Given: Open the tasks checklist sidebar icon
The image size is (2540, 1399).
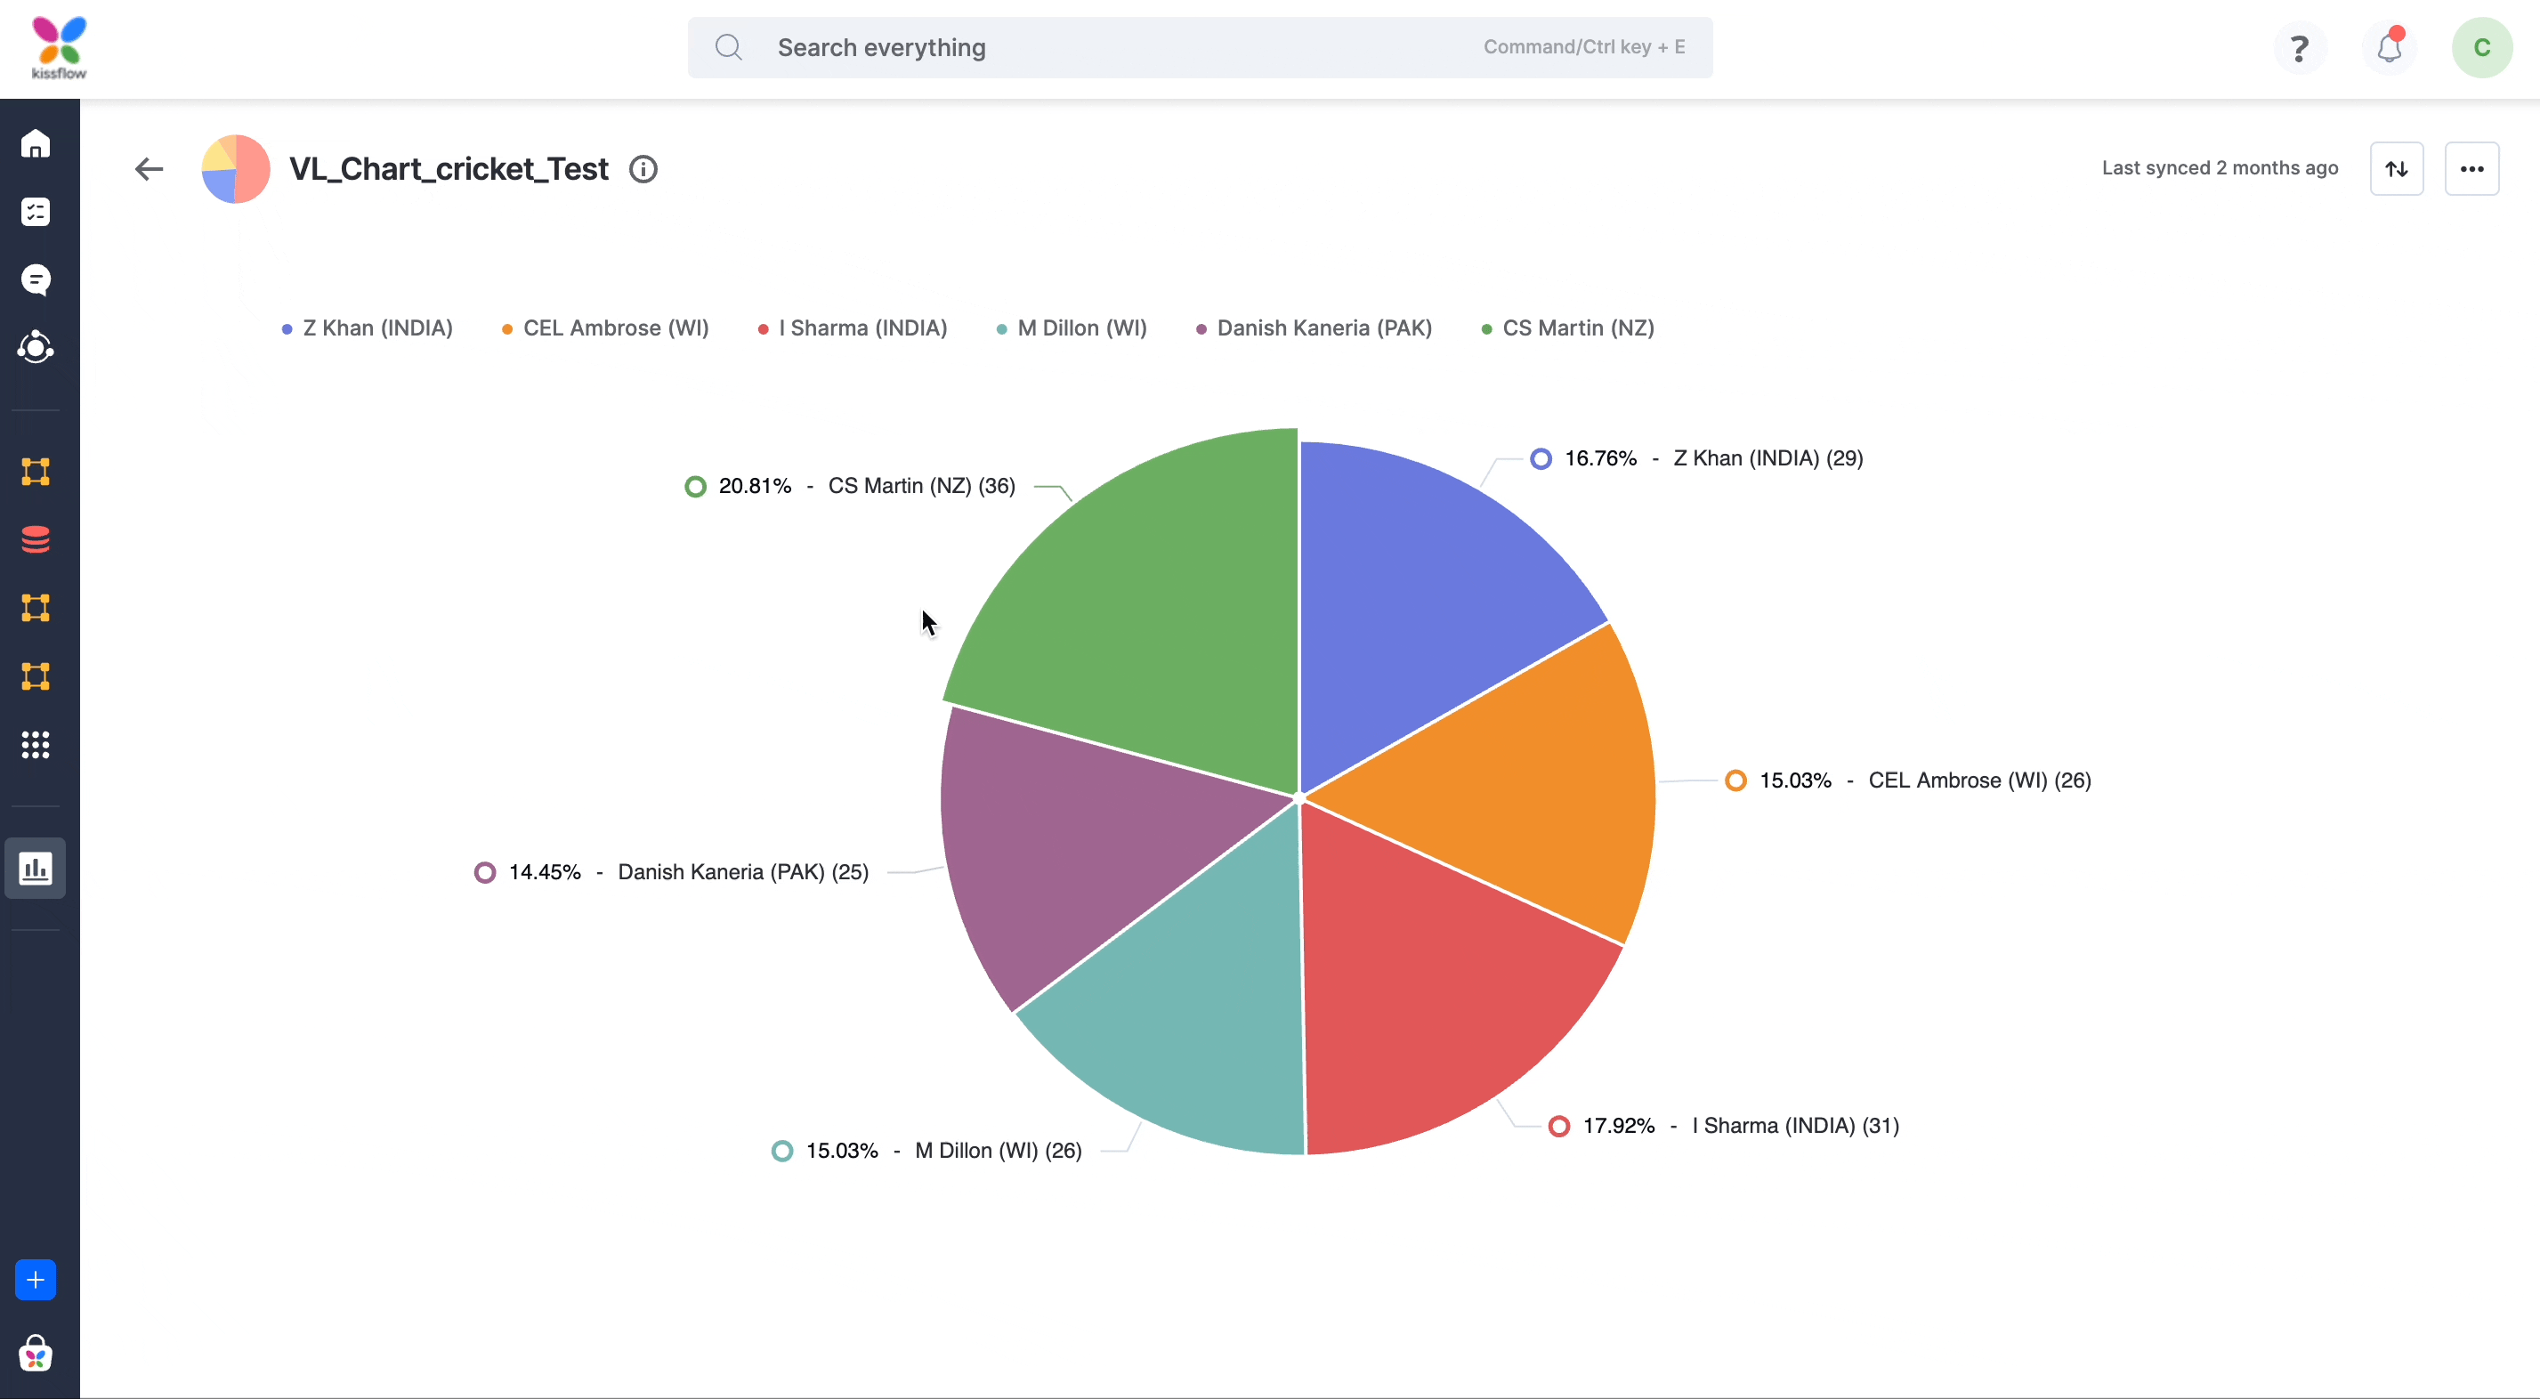Looking at the screenshot, I should pyautogui.click(x=36, y=212).
